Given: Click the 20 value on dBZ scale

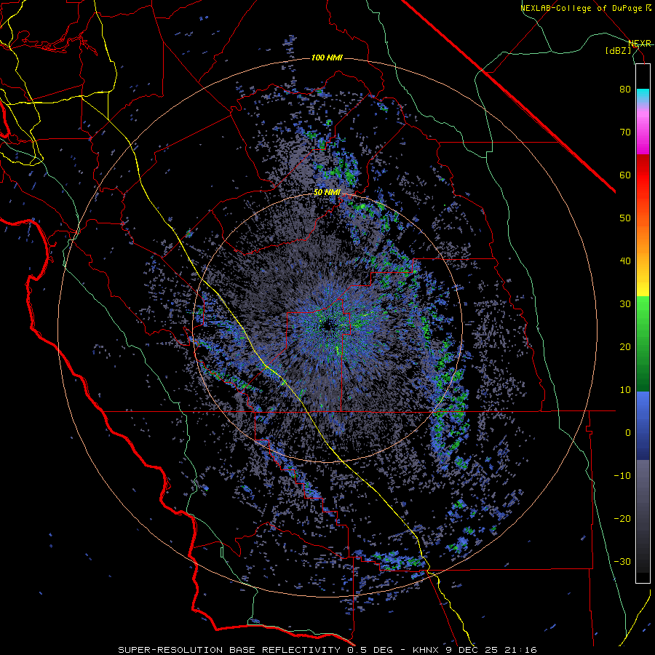Looking at the screenshot, I should (x=625, y=346).
